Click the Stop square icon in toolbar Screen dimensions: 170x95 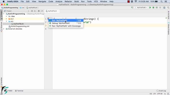point(160,8)
